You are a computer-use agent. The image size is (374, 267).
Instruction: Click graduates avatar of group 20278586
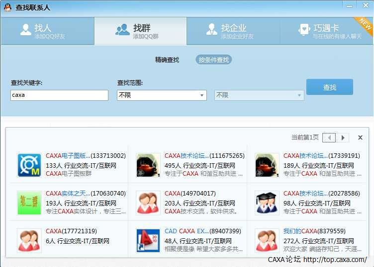(267, 203)
